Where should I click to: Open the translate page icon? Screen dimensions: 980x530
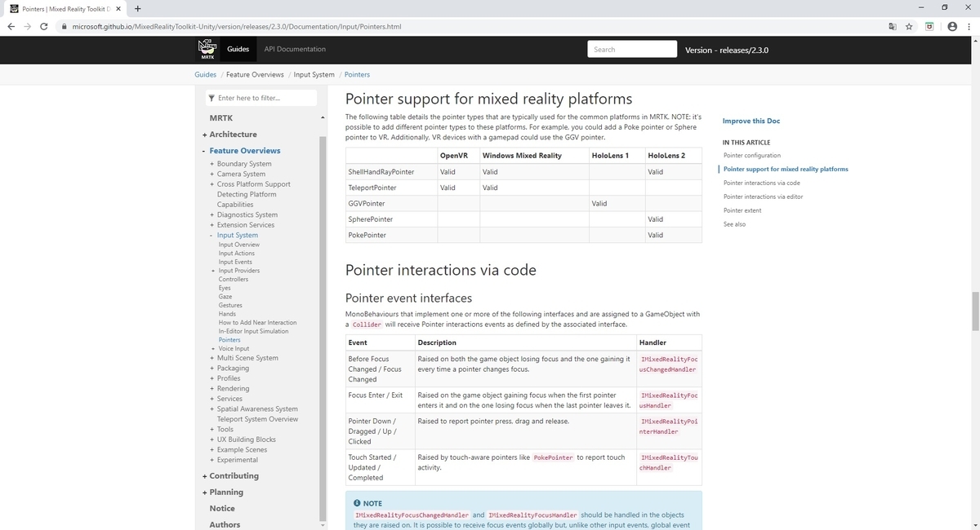pos(892,26)
